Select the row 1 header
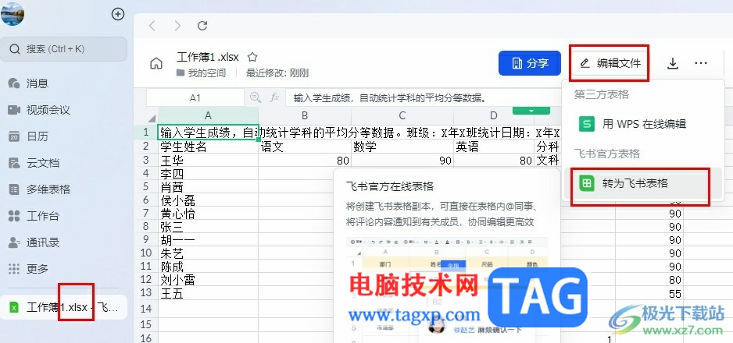733x343 pixels. pyautogui.click(x=146, y=133)
